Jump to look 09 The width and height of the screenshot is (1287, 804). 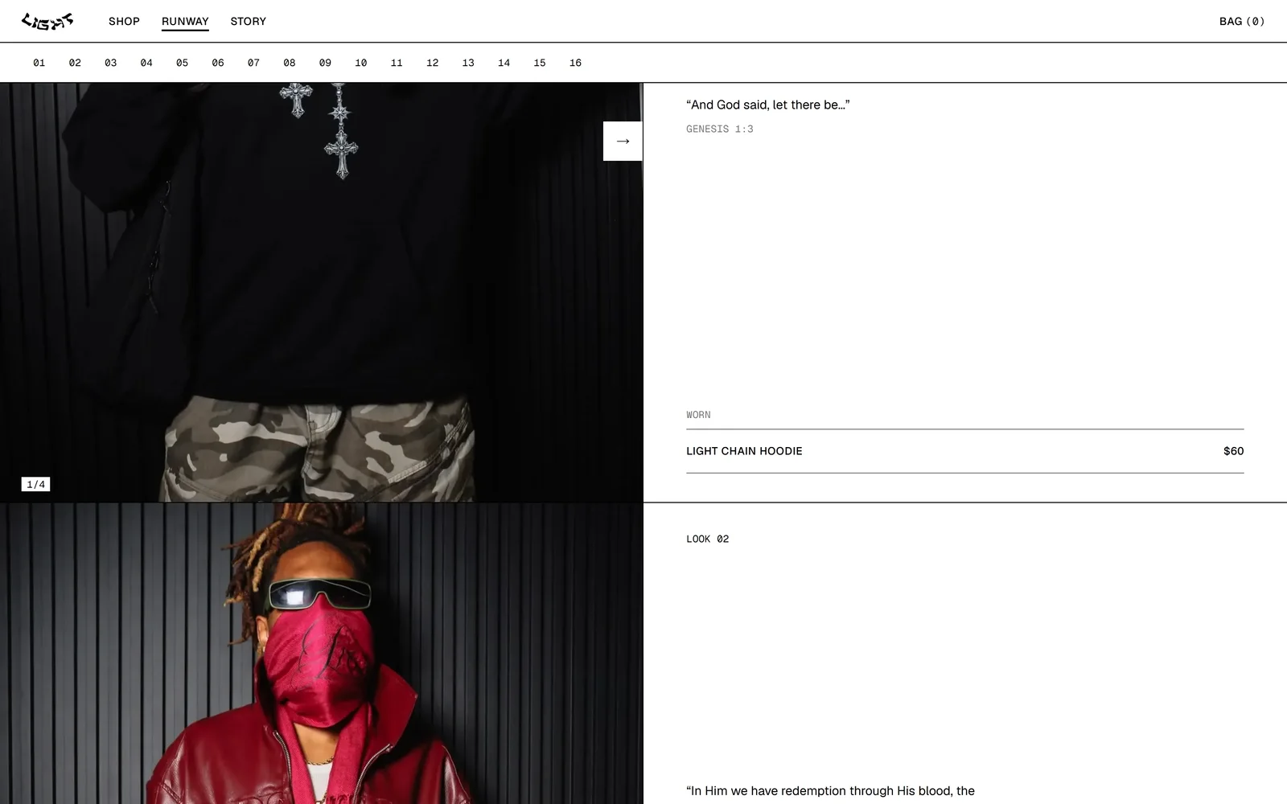(326, 63)
